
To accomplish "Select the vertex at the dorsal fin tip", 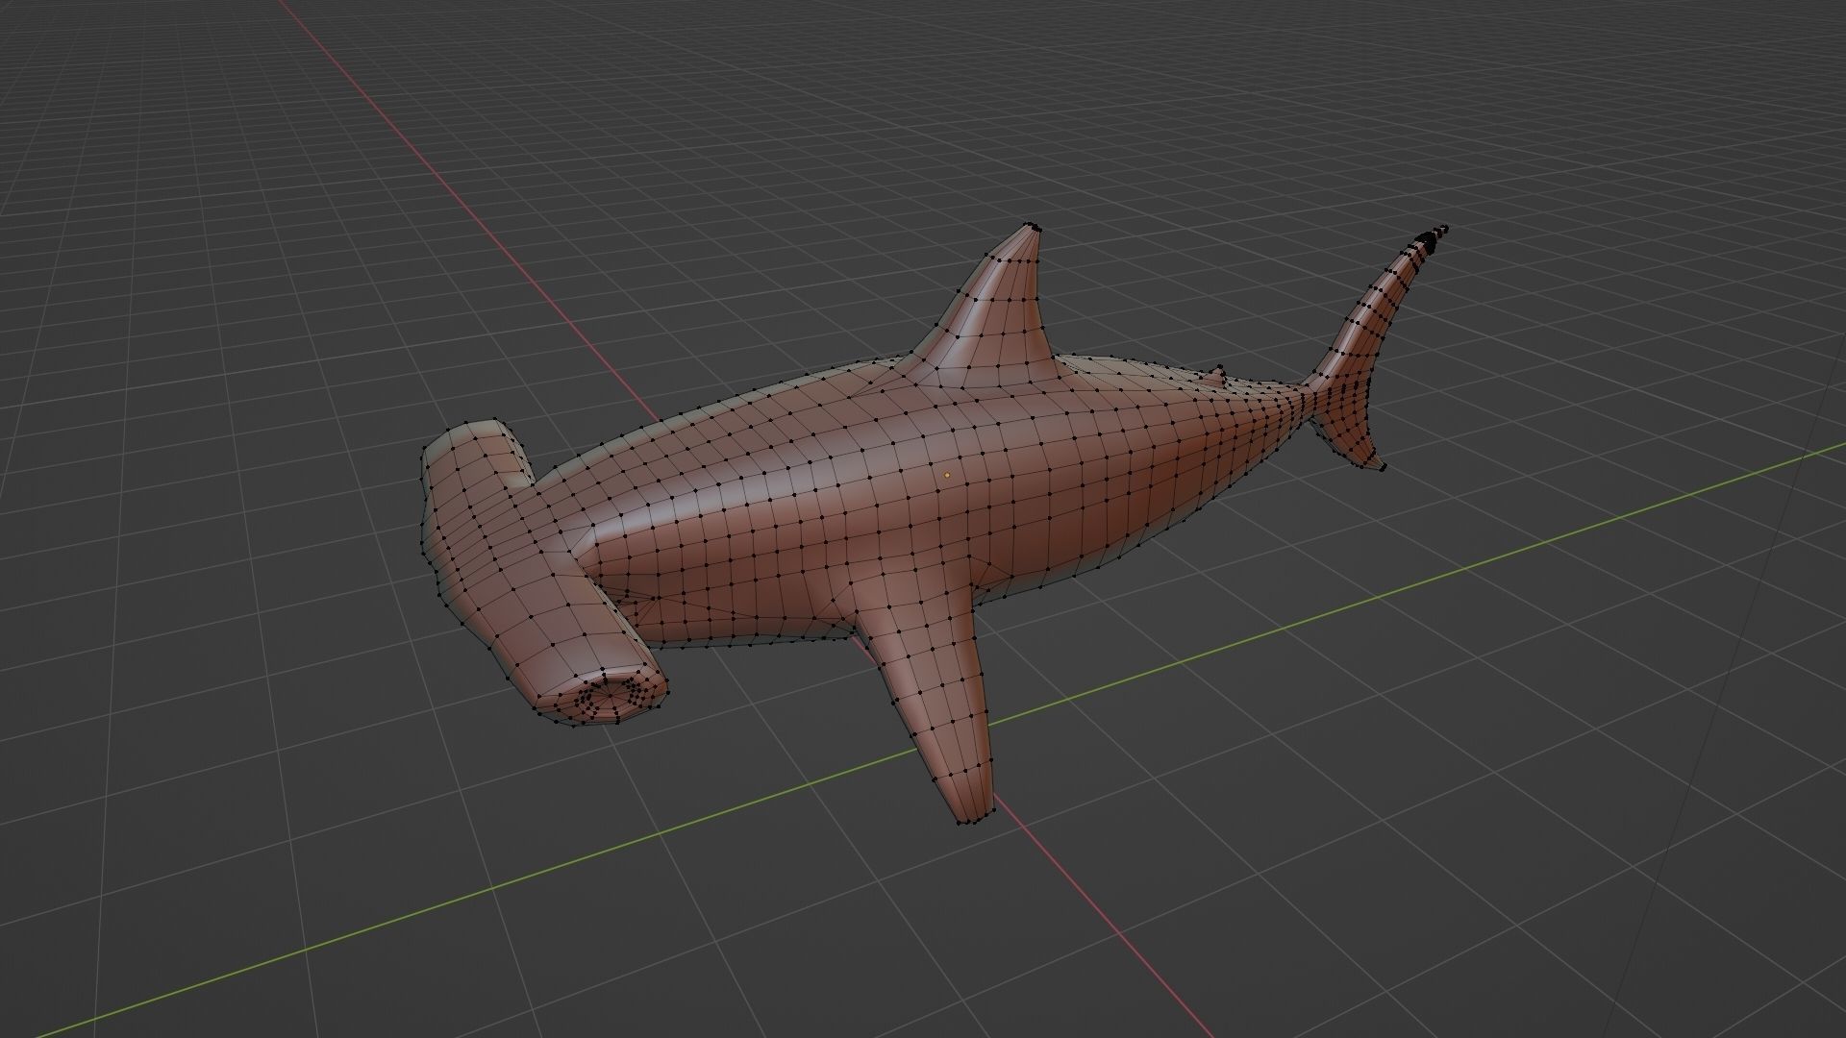I will pyautogui.click(x=1034, y=228).
